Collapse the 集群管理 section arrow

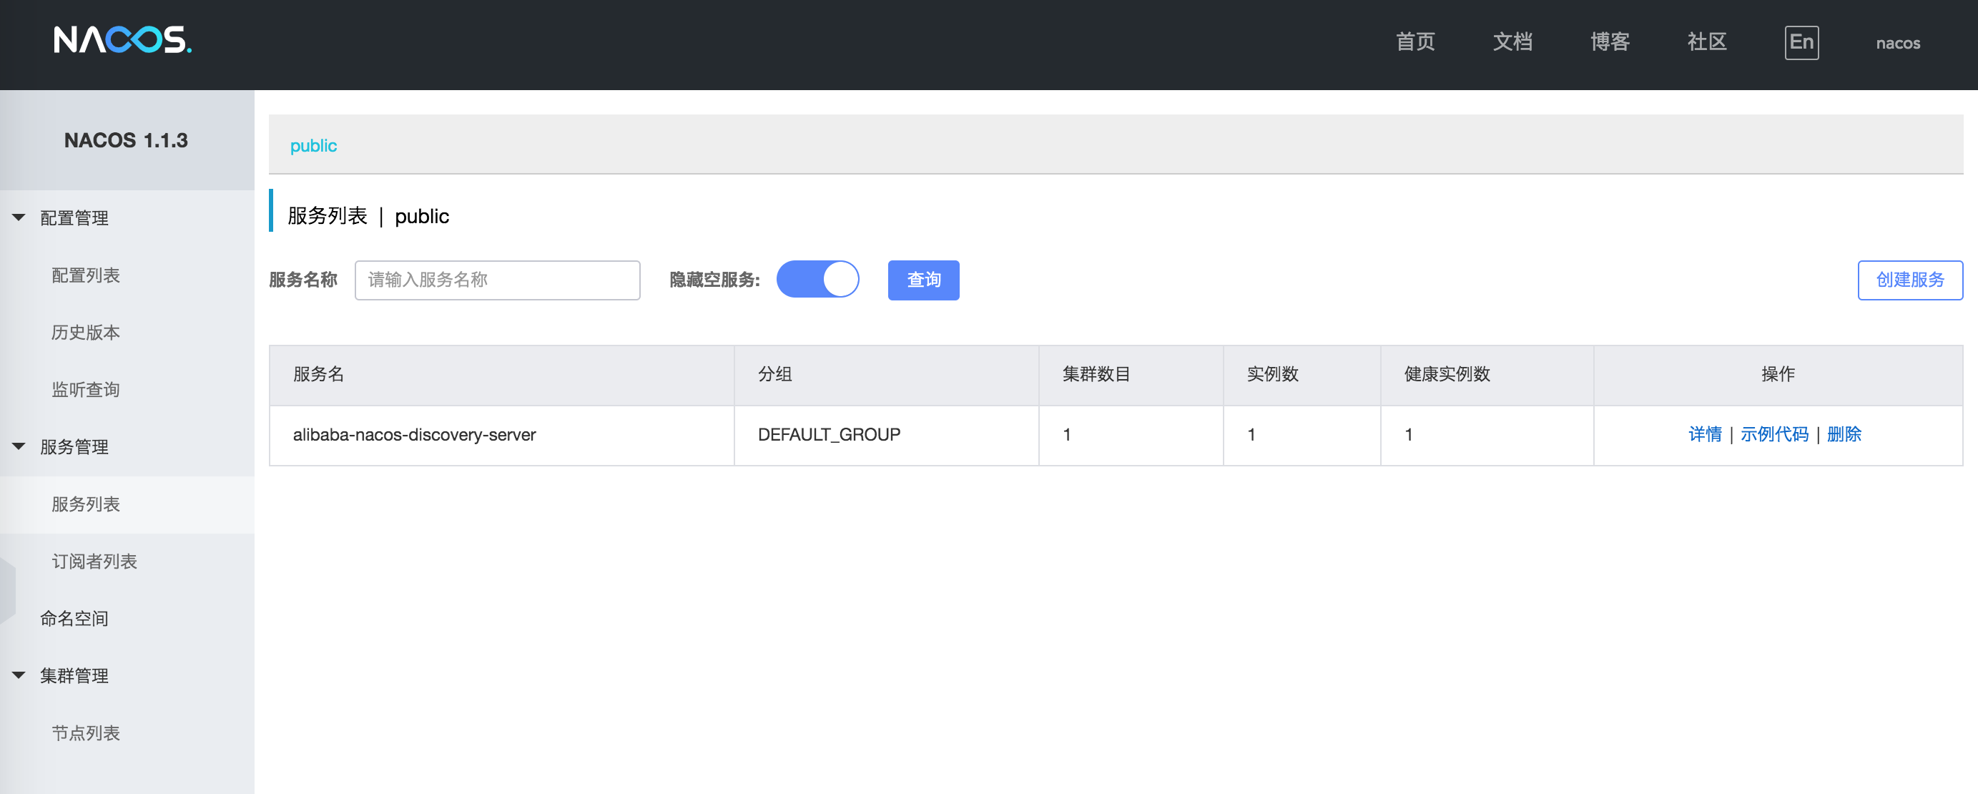pyautogui.click(x=19, y=676)
